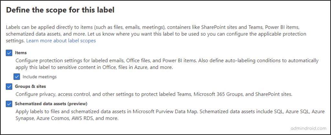The width and height of the screenshot is (331, 135).
Task: Click Groups & sites description about privacy
Action: 154,94
